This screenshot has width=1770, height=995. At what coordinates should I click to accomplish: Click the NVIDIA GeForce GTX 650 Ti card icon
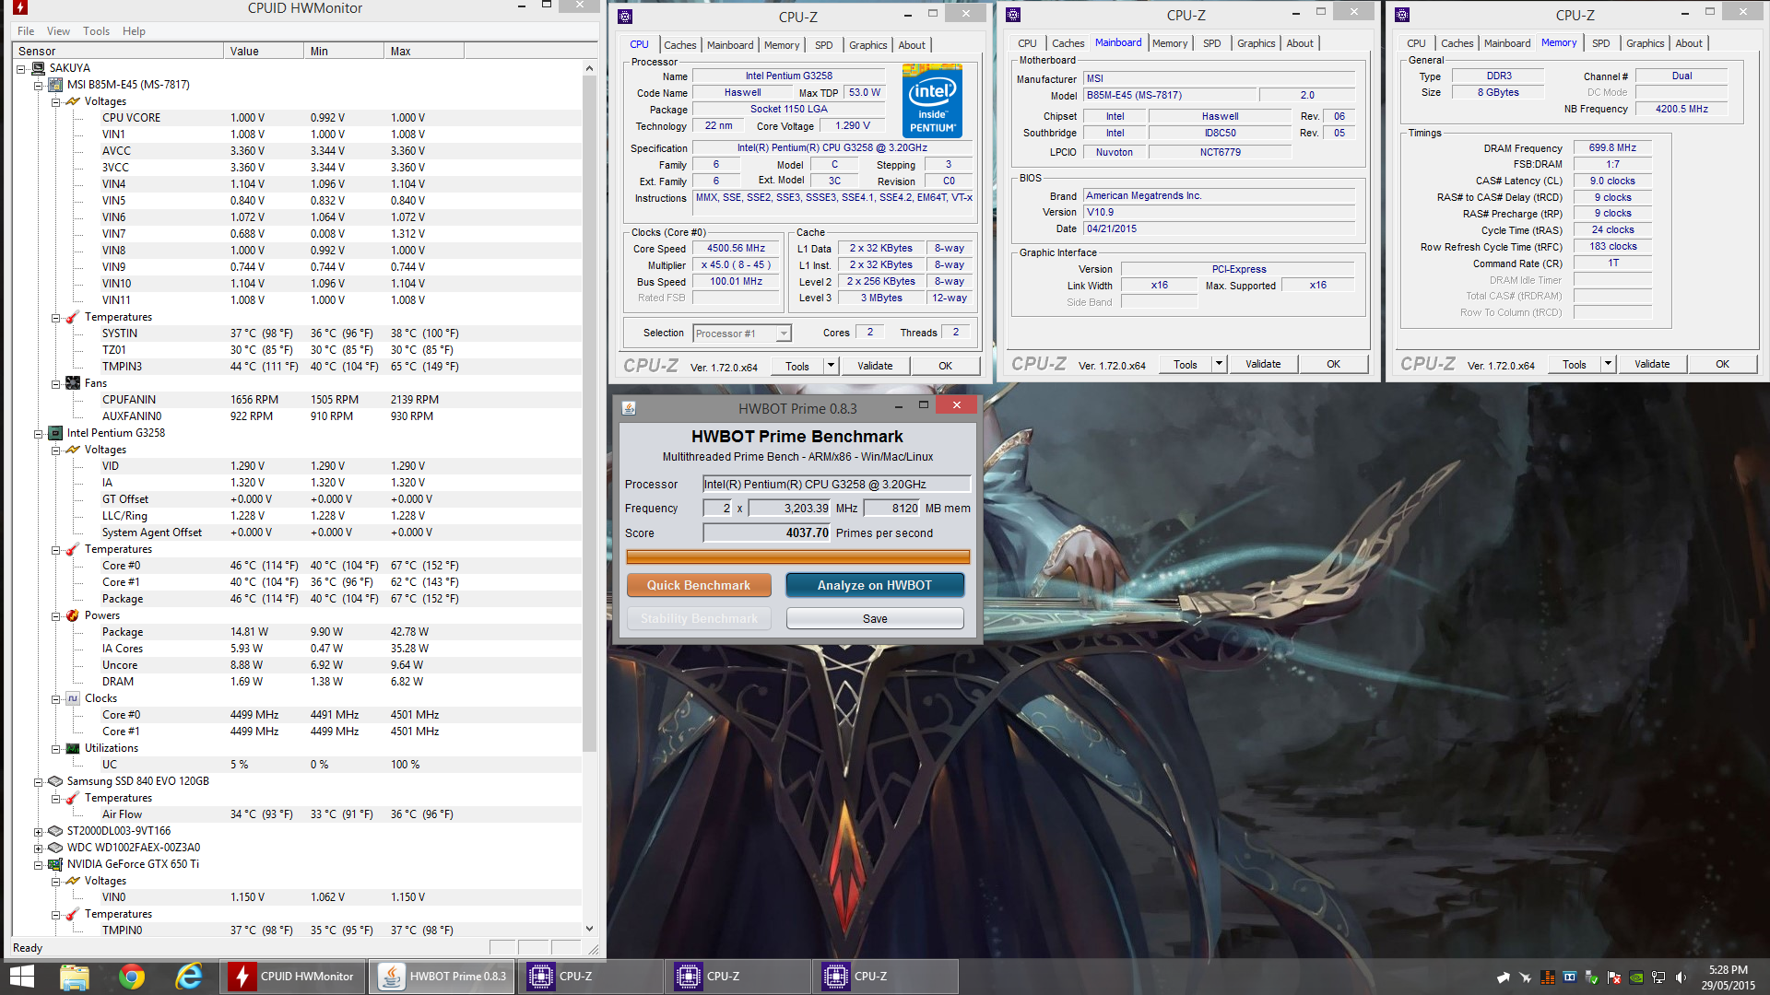tap(55, 864)
